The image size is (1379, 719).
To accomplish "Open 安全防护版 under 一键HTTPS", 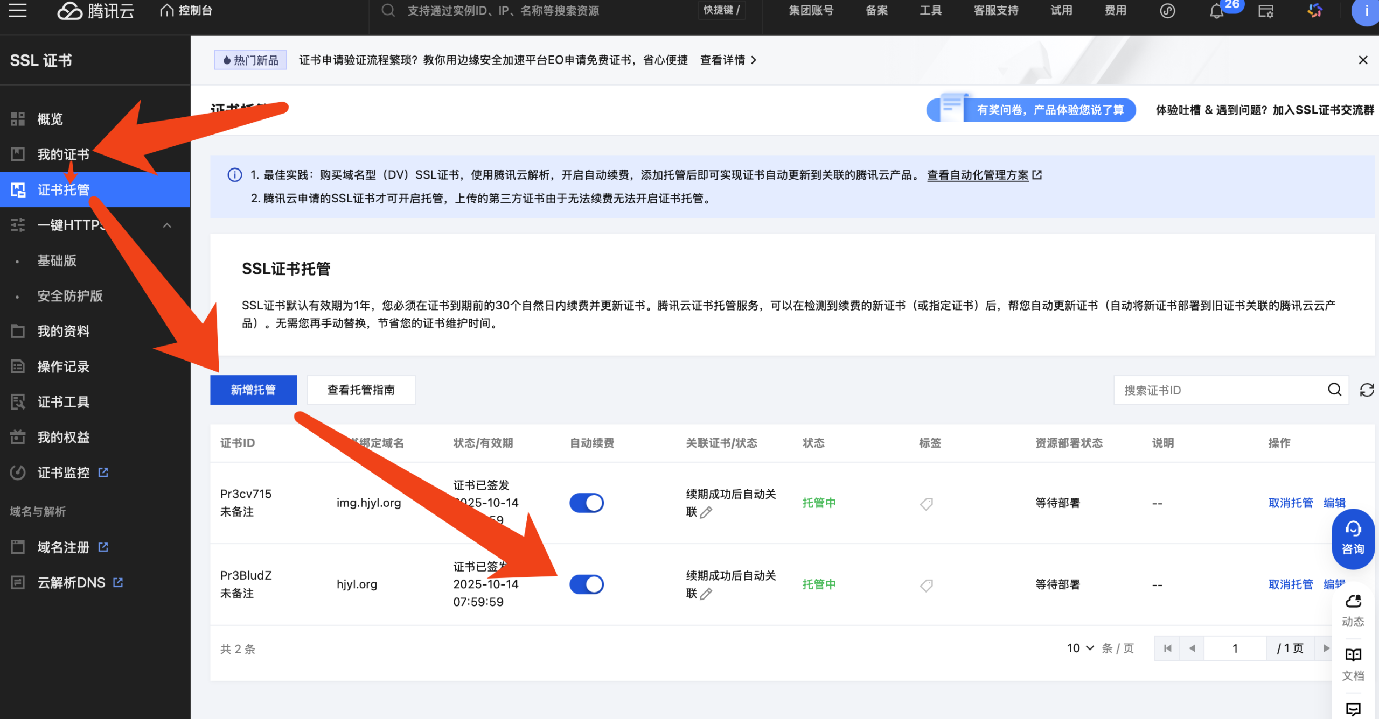I will click(70, 296).
